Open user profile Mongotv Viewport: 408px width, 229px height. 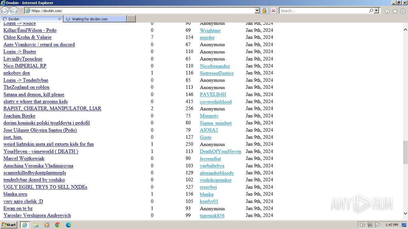[x=209, y=116]
